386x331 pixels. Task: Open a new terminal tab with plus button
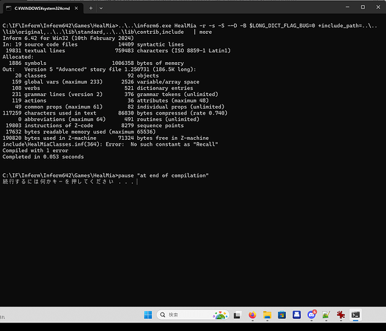coord(91,8)
